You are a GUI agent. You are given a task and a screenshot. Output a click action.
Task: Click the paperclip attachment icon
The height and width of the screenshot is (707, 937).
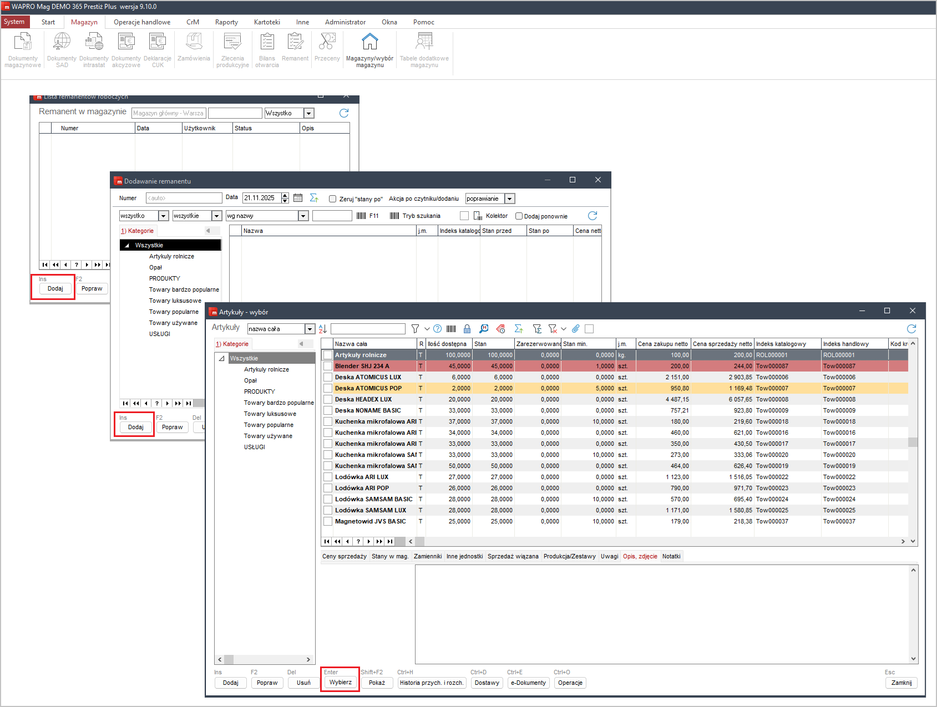pos(576,329)
